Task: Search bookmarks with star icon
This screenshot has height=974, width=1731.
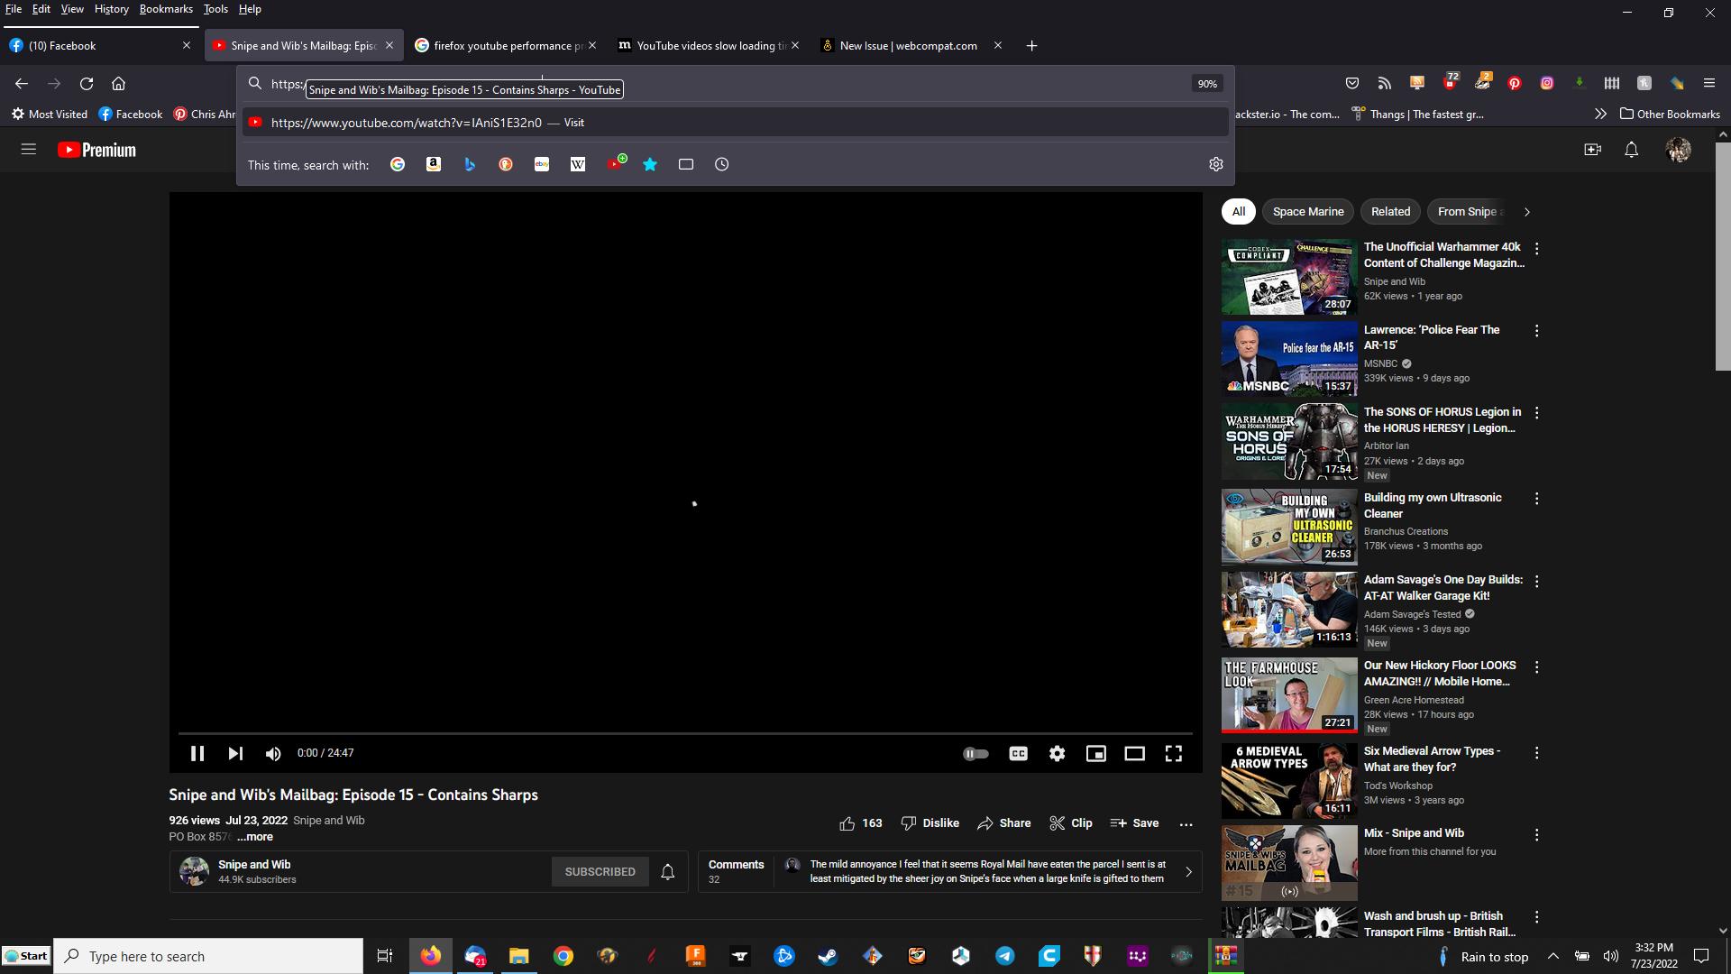Action: 650,164
